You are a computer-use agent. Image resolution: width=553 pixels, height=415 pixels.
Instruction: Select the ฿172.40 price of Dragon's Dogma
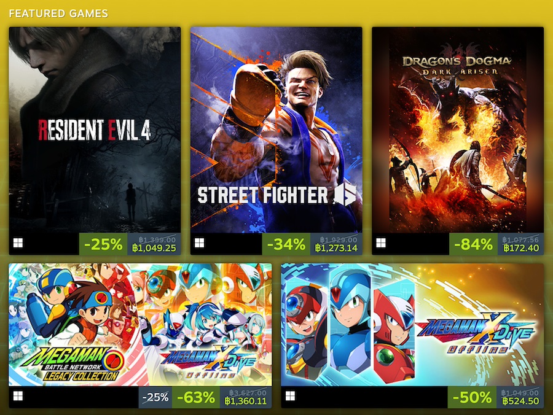(x=521, y=249)
